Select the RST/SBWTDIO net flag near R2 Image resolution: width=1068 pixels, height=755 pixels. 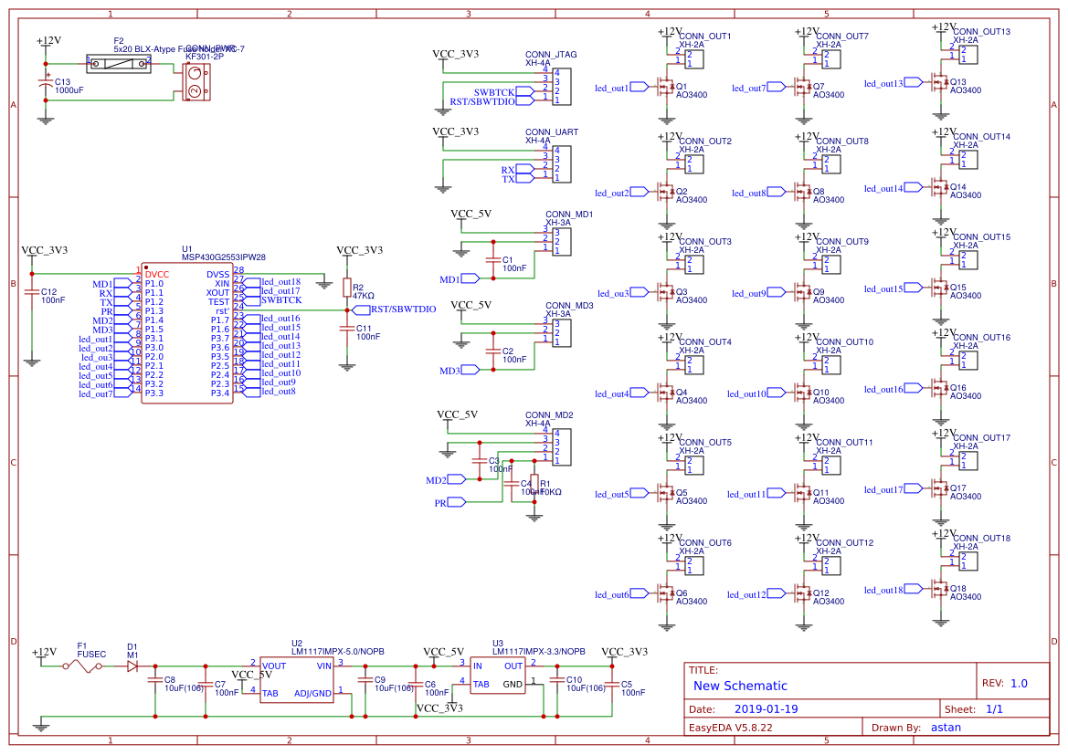pyautogui.click(x=402, y=309)
